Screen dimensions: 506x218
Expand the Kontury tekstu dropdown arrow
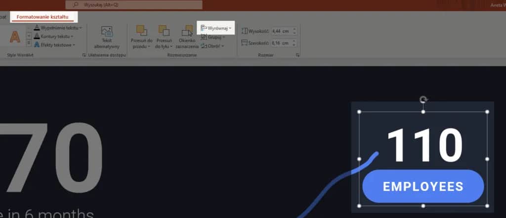click(72, 37)
